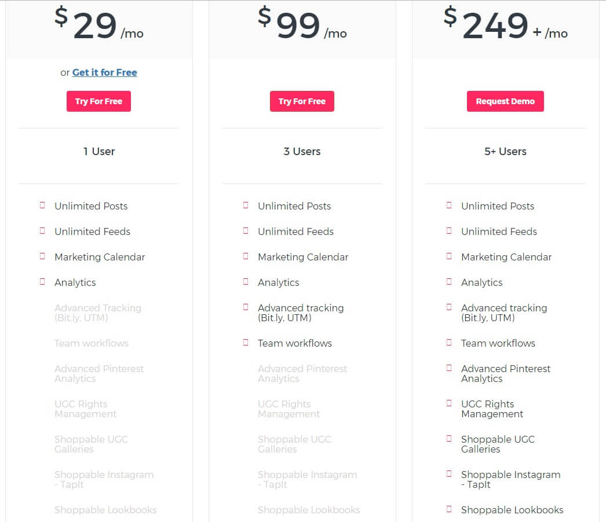Screen dimensions: 606x522
Task: Click the icon beside Team workflows in $99 plan
Action: (x=246, y=343)
